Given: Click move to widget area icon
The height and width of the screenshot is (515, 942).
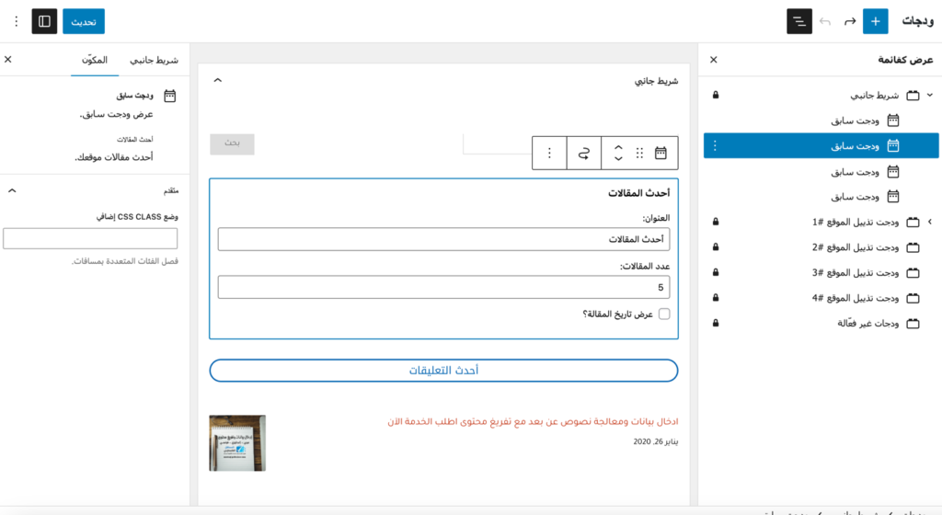Looking at the screenshot, I should tap(584, 153).
